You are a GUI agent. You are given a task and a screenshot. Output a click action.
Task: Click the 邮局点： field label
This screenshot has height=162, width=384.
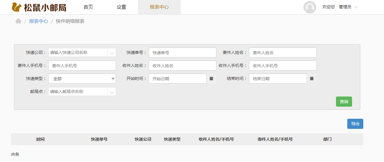tap(38, 92)
